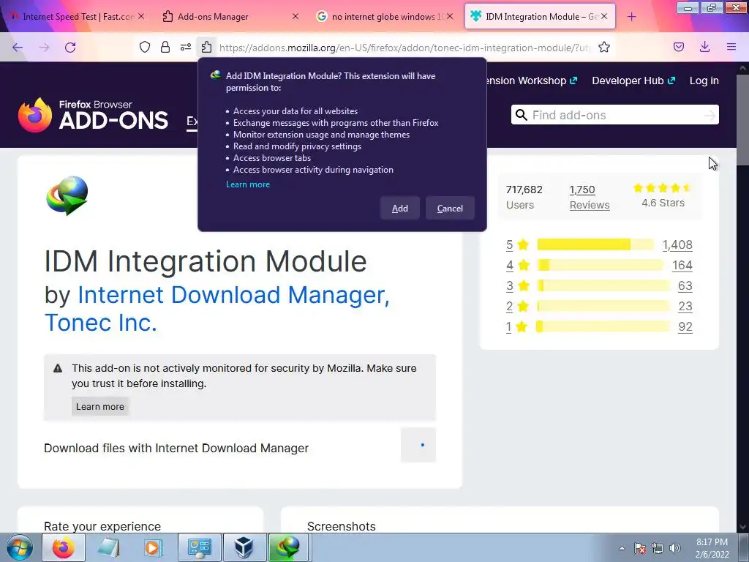The width and height of the screenshot is (749, 562).
Task: Open the Internet Download Manager taskbar icon
Action: 288,547
